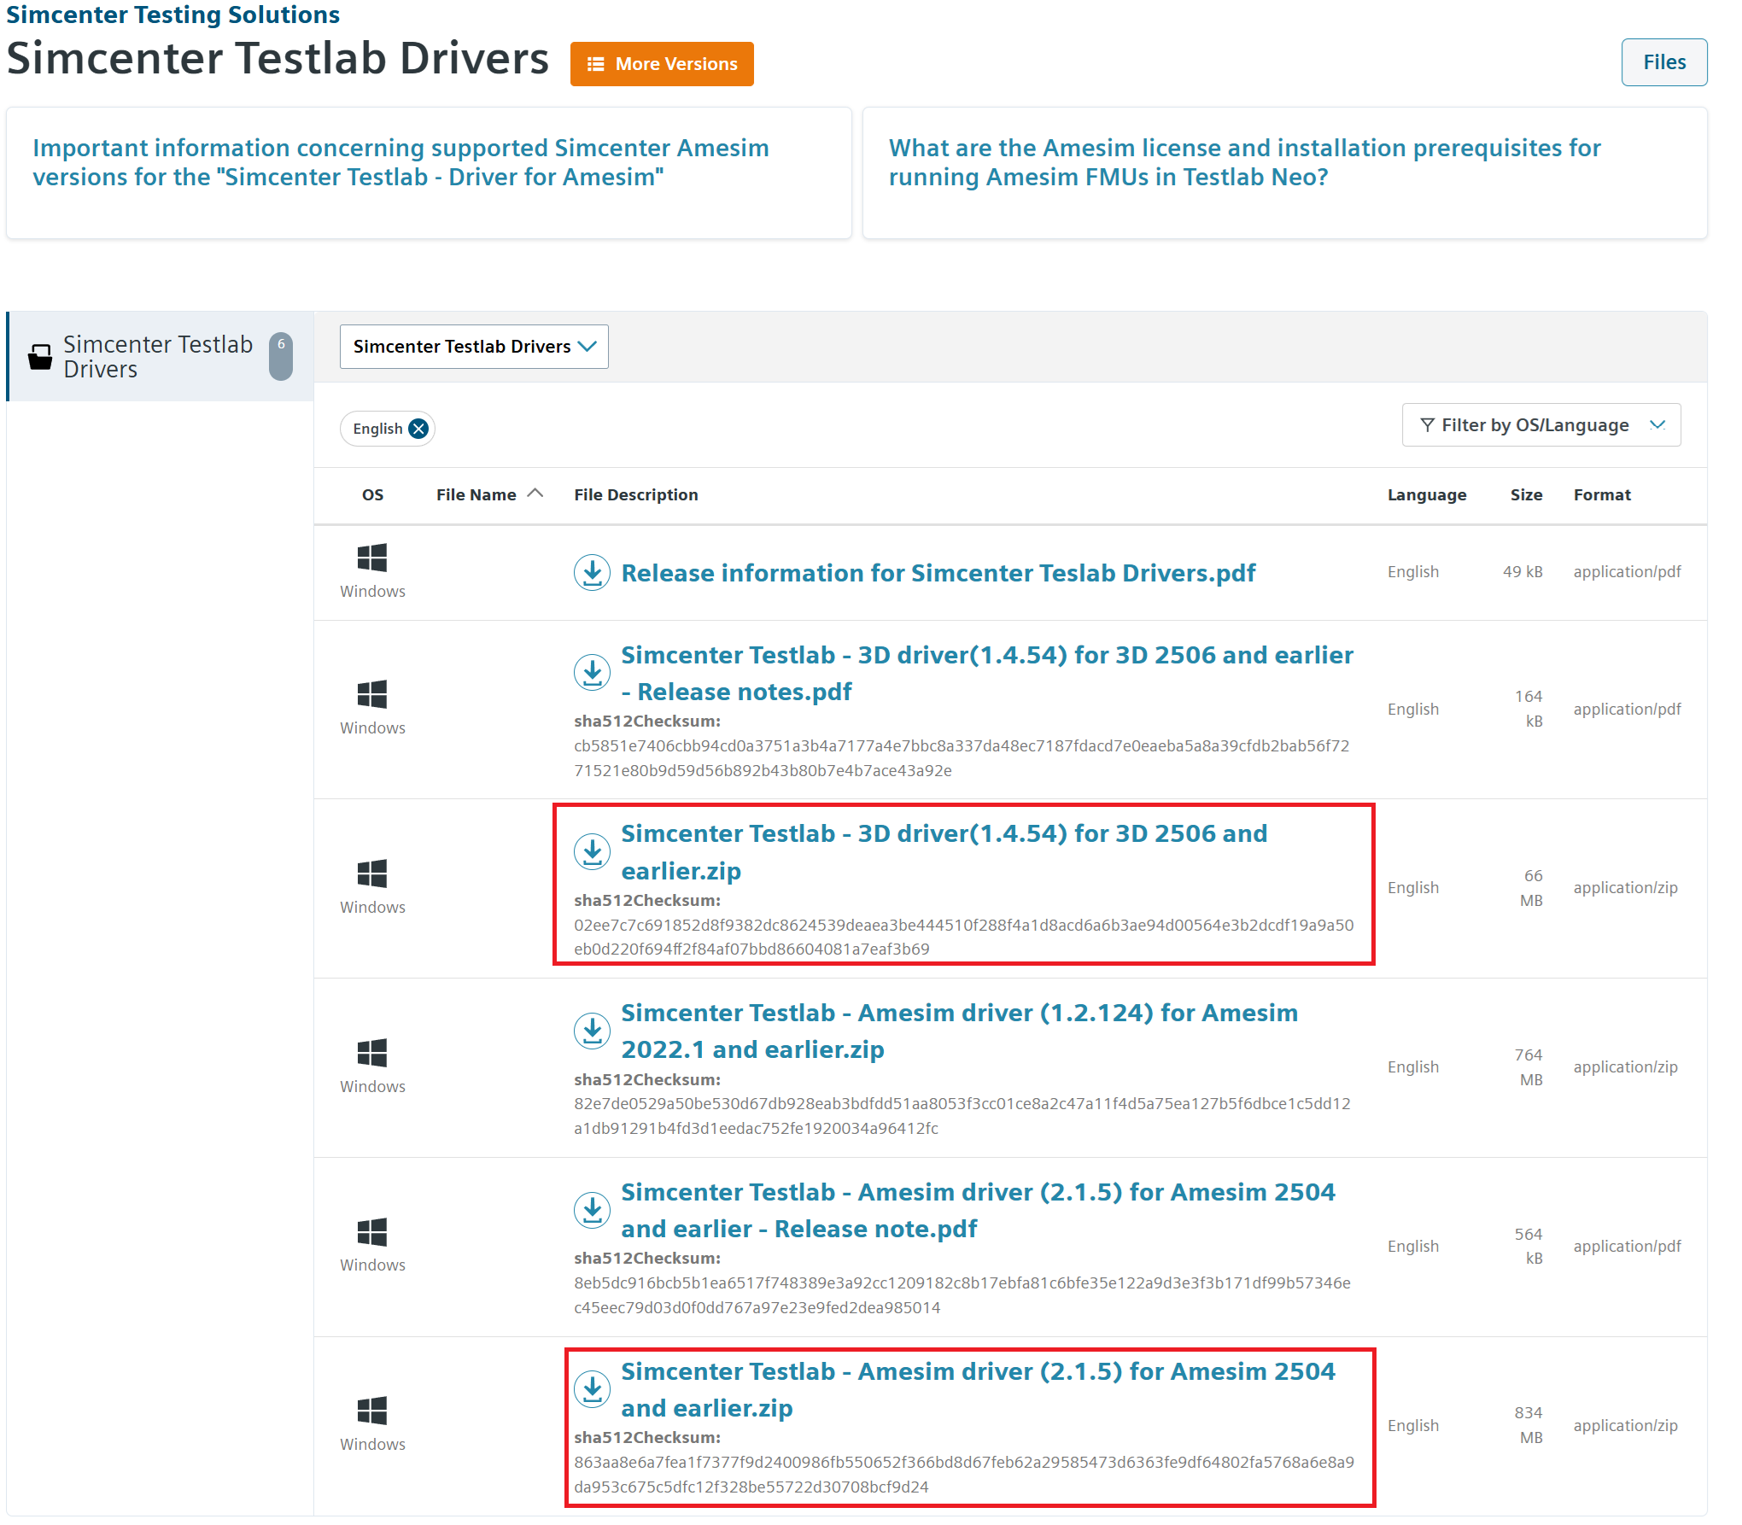Click the download icon for Release information pdf

tap(592, 572)
